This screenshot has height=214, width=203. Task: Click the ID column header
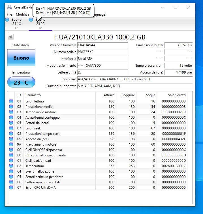pos(19,95)
